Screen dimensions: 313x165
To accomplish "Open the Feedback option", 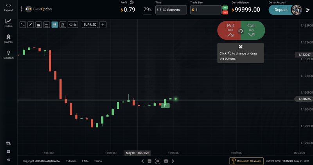I will (8, 55).
